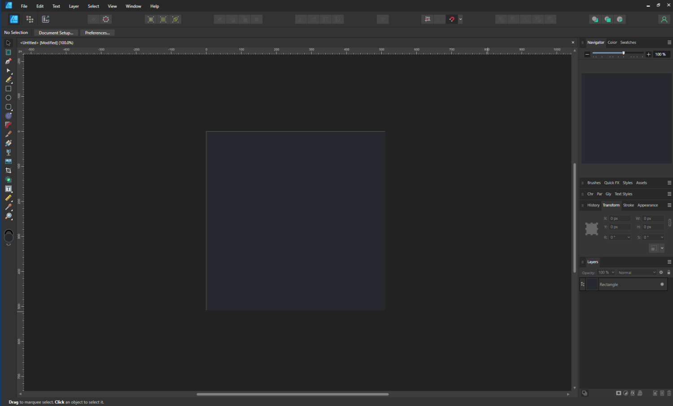
Task: Select the Move tool
Action: point(8,43)
